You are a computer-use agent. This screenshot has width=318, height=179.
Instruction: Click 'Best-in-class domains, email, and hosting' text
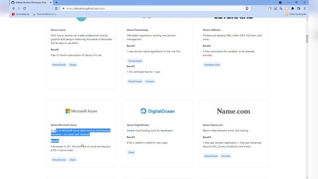225,130
